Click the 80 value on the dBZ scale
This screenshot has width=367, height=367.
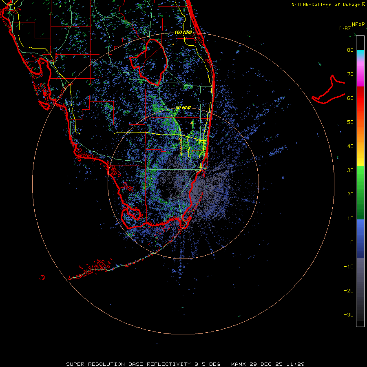pos(350,50)
